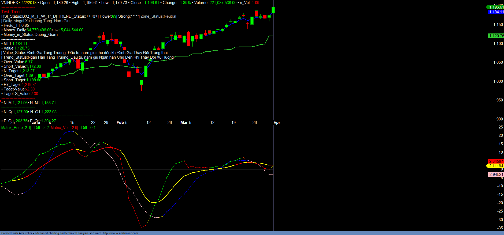
Task: Click the red 2.34597 indicator label
Action: point(496,161)
